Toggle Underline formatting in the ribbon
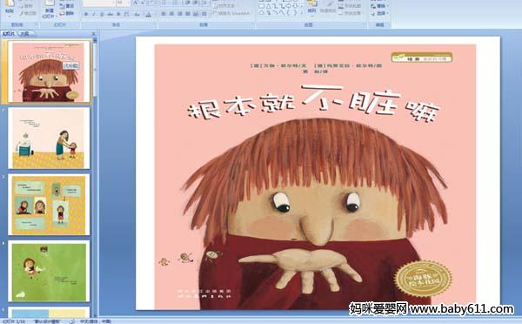 tap(102, 14)
